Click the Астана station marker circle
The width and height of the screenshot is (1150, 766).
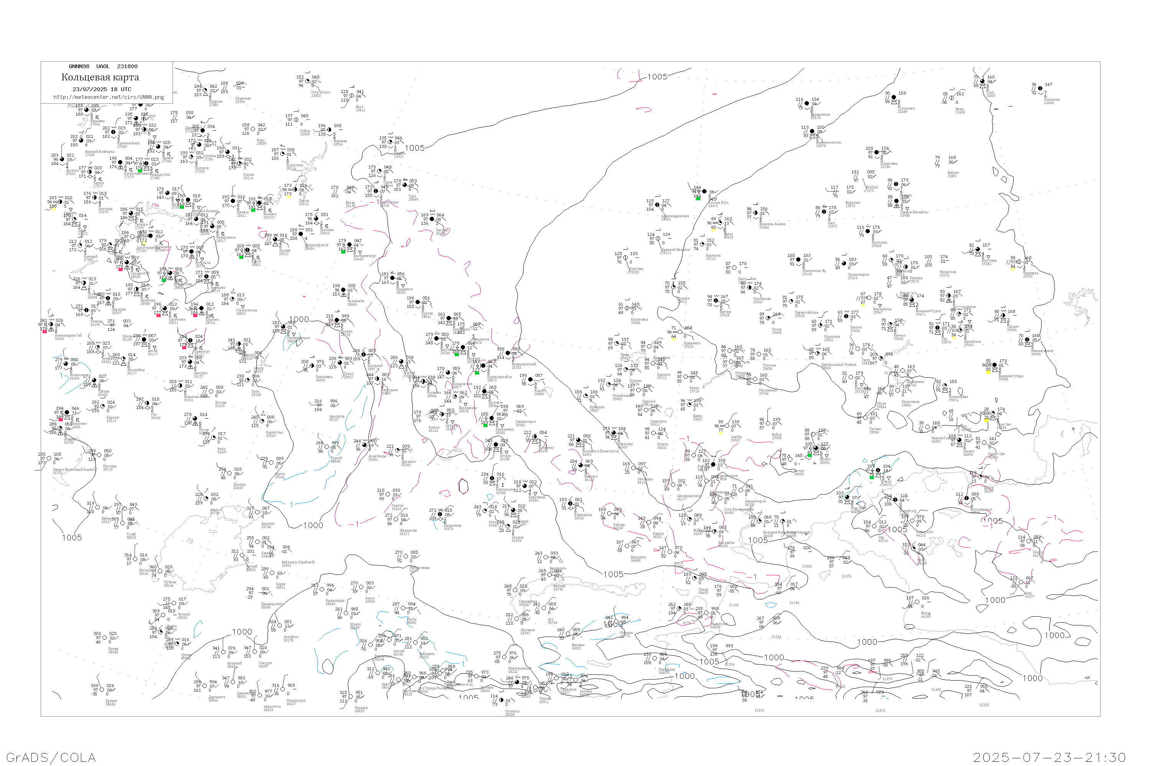[x=496, y=445]
